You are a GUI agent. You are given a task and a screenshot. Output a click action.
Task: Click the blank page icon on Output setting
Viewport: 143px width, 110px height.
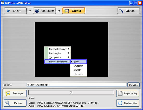(x=120, y=93)
